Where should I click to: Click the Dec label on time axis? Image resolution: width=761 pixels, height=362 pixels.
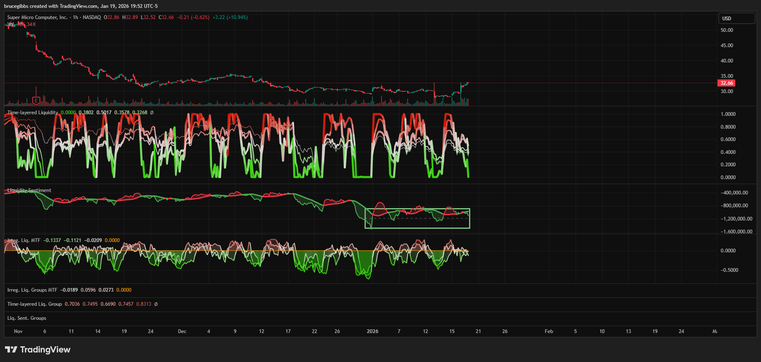click(182, 331)
